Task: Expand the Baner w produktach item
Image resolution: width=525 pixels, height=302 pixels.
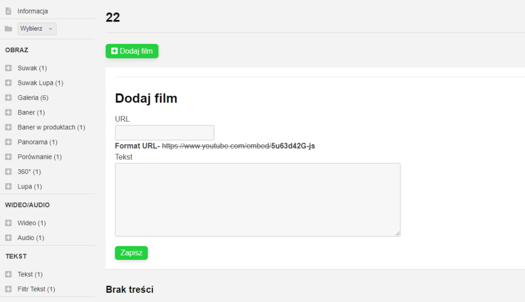Action: (x=51, y=128)
